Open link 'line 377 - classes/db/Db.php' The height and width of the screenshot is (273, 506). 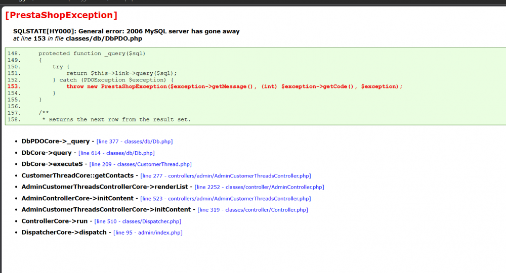(135, 142)
